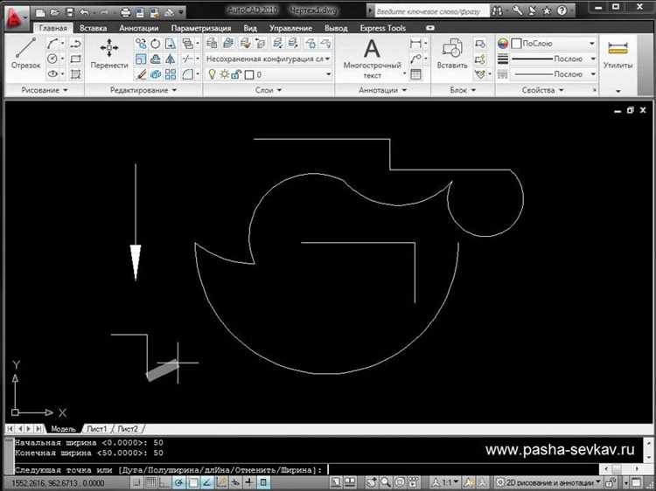This screenshot has width=656, height=491.
Task: Toggle the layer lightbulb on/off icon
Action: [211, 75]
